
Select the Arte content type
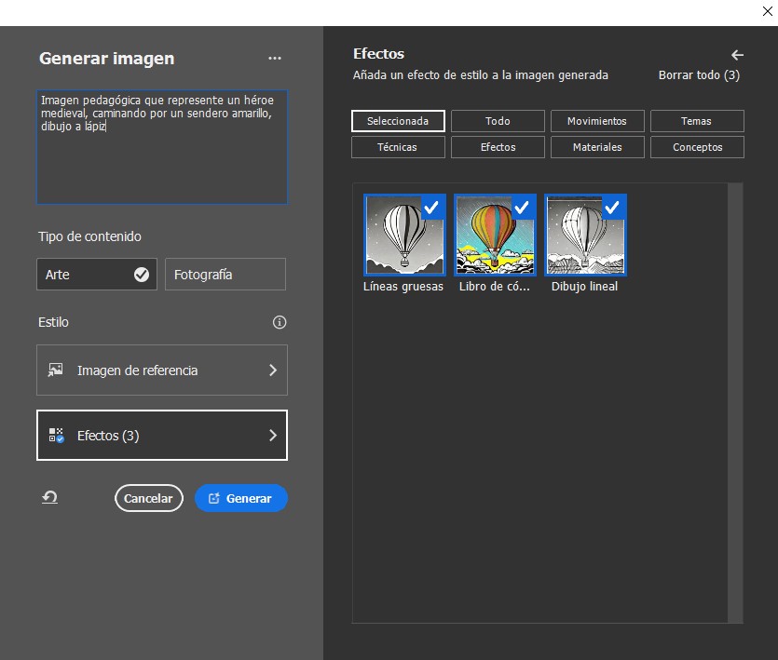pos(97,275)
